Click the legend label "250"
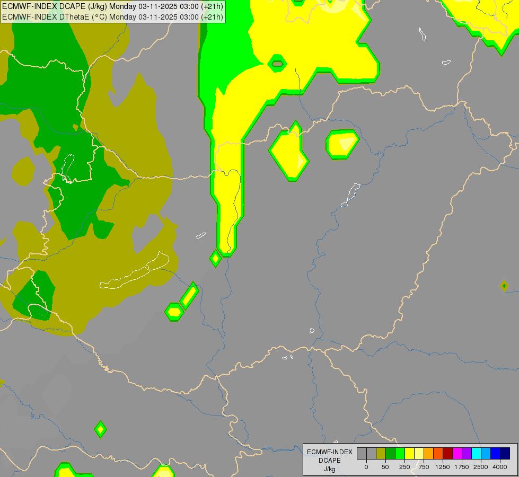 tap(404, 467)
